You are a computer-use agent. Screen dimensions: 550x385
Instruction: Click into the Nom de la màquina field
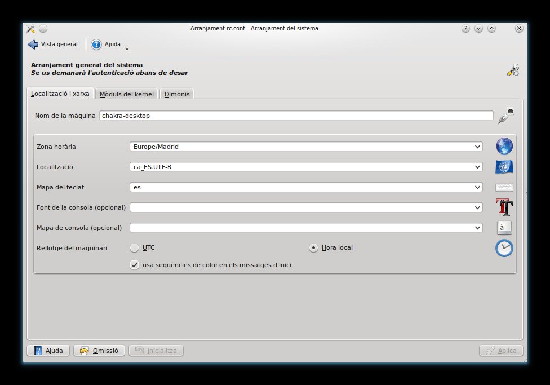tap(296, 116)
